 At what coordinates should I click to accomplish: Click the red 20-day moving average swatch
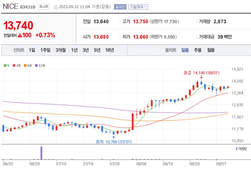(x=14, y=65)
